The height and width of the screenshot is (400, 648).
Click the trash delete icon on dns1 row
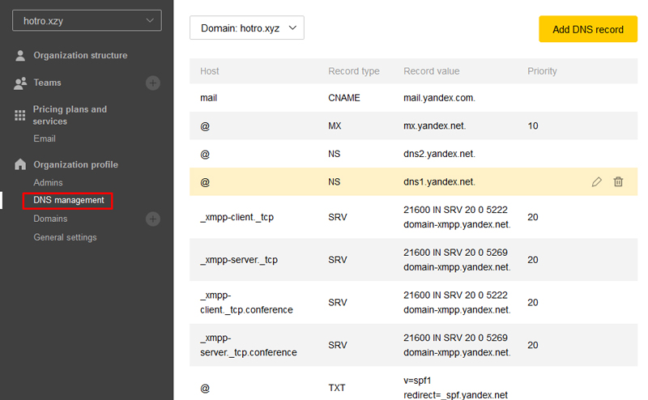point(618,182)
